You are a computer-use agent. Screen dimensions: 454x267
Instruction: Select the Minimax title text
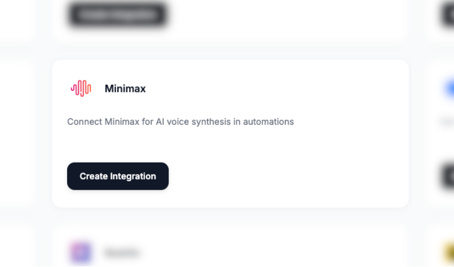click(125, 89)
